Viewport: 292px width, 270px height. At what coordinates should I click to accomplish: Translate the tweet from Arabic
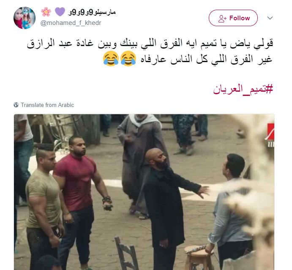[47, 105]
